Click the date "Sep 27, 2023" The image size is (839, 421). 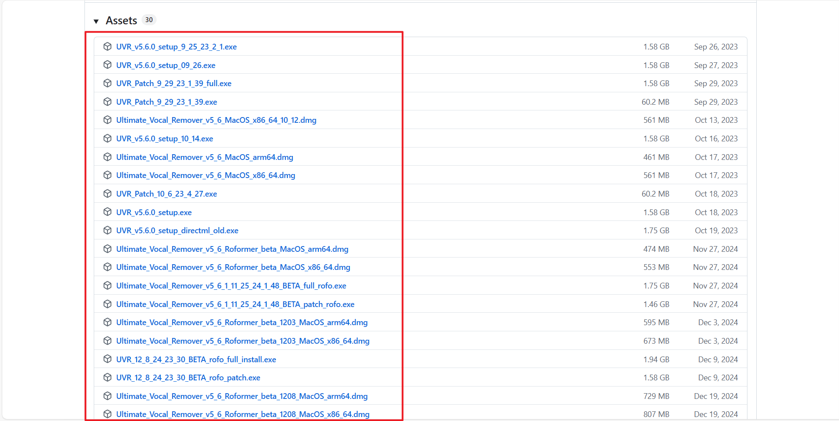pyautogui.click(x=716, y=65)
